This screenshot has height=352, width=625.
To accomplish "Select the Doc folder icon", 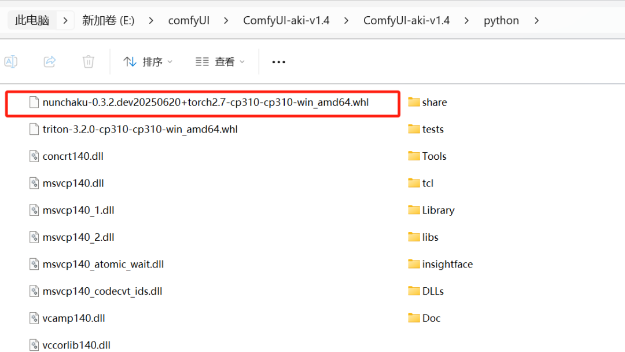I will 414,318.
